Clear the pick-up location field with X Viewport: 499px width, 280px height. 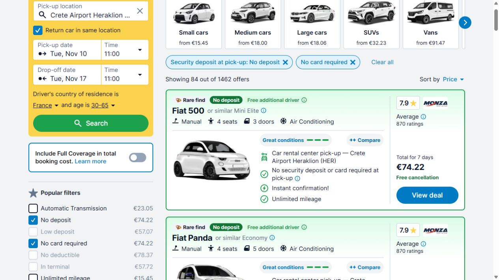140,11
